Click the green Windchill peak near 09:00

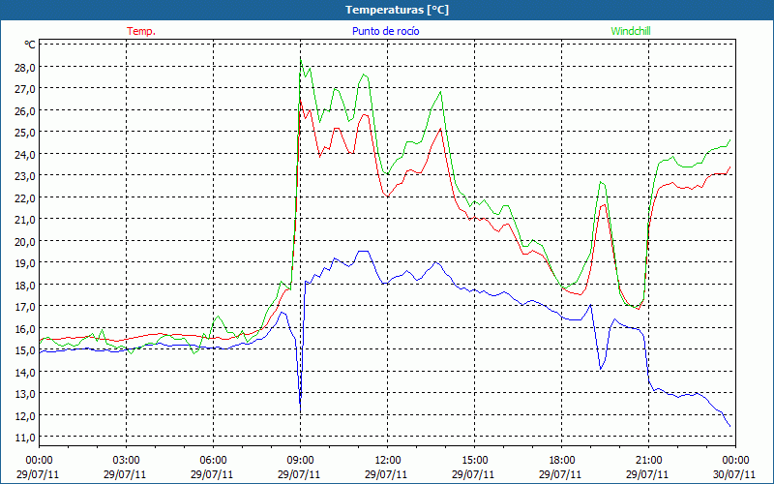pos(301,60)
